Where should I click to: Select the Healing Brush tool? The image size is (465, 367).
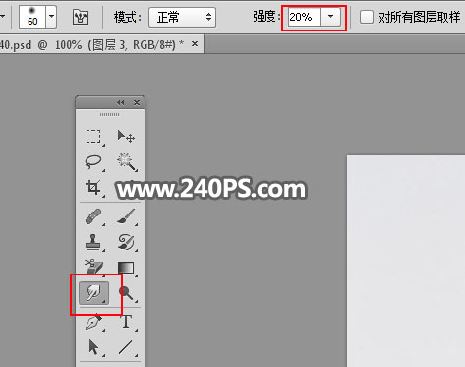tap(93, 216)
